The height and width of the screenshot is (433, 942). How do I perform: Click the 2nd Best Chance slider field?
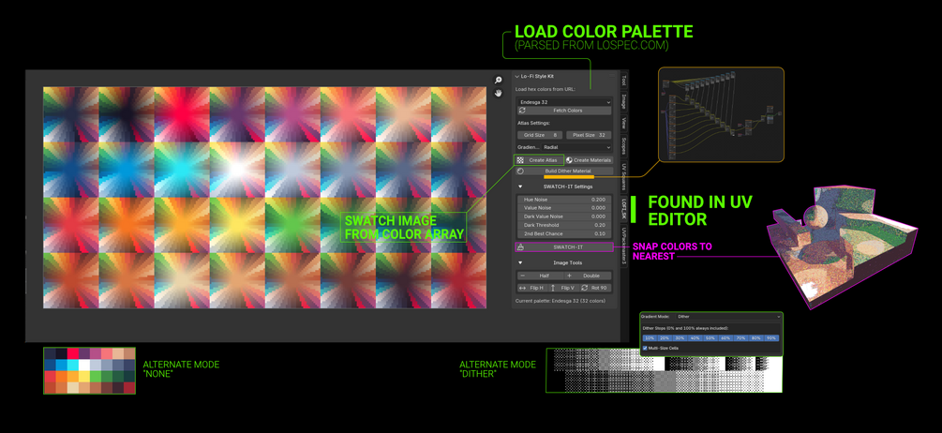(564, 233)
